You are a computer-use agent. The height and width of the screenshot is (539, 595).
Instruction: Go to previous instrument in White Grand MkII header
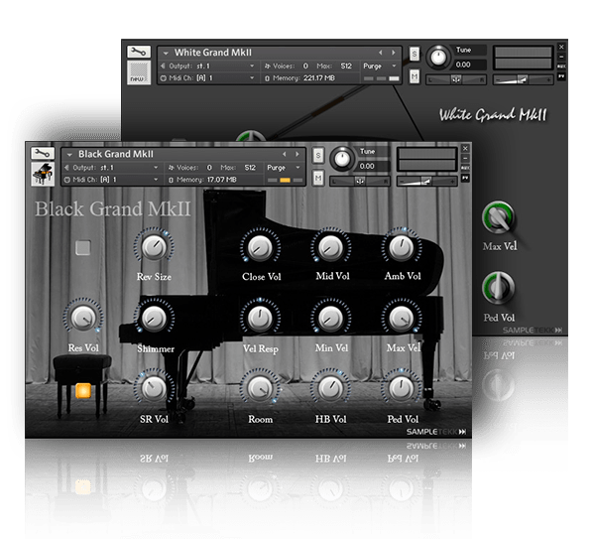[380, 53]
